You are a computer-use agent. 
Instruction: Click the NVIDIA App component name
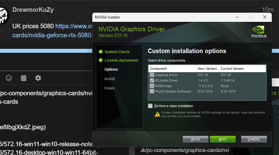point(163,86)
